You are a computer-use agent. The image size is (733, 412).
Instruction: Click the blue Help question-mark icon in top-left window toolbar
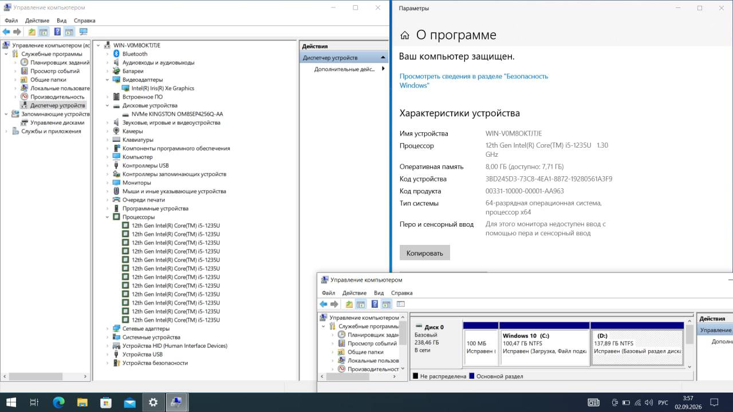(x=57, y=32)
